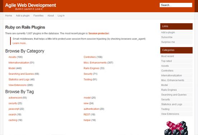Select the security (25) tag link

(x=13, y=103)
